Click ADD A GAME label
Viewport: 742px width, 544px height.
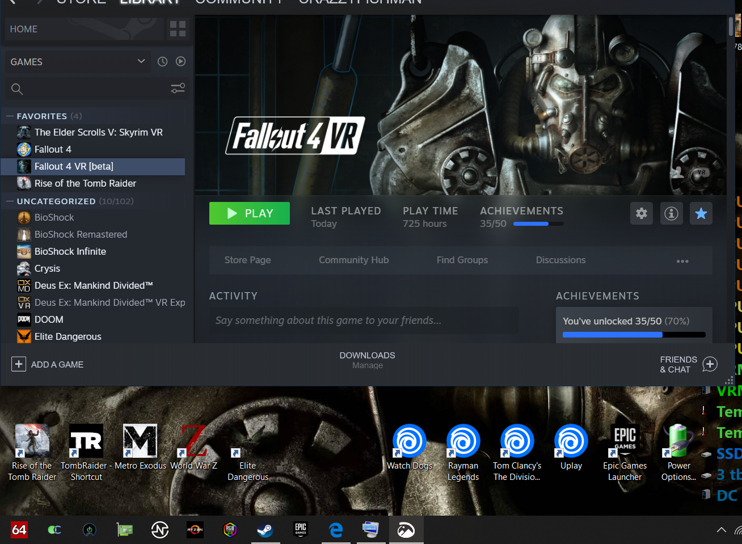57,365
